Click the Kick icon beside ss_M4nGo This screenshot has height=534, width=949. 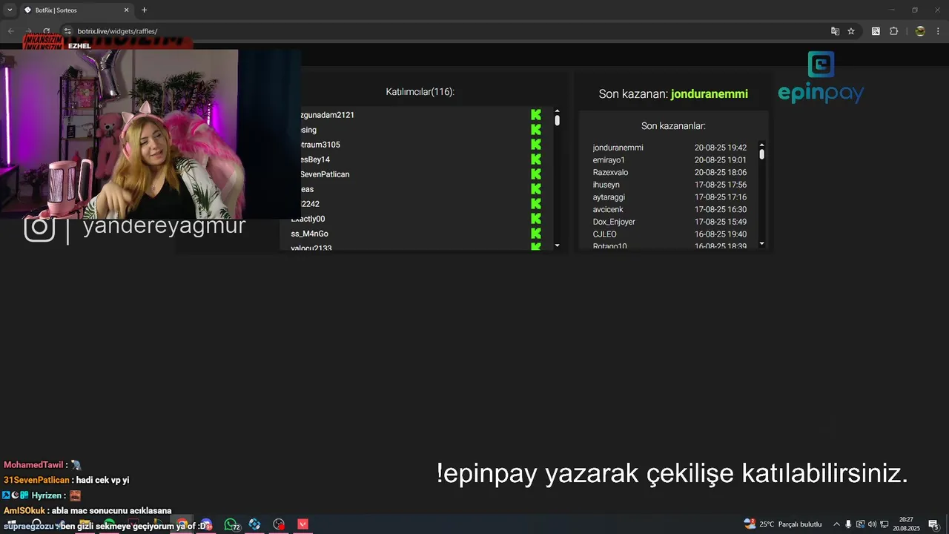pyautogui.click(x=536, y=234)
